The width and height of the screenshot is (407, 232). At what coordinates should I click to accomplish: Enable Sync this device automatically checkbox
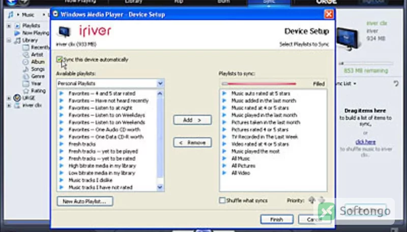(x=59, y=60)
